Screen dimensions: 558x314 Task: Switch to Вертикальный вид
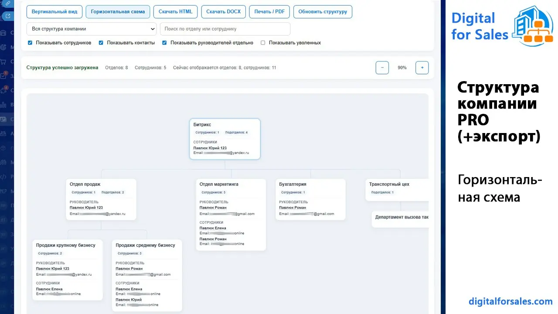[54, 11]
